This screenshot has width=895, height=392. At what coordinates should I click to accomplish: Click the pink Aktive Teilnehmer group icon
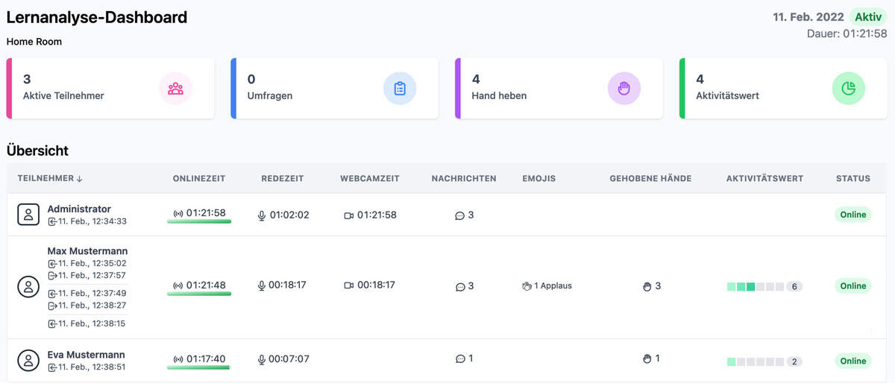[x=175, y=89]
